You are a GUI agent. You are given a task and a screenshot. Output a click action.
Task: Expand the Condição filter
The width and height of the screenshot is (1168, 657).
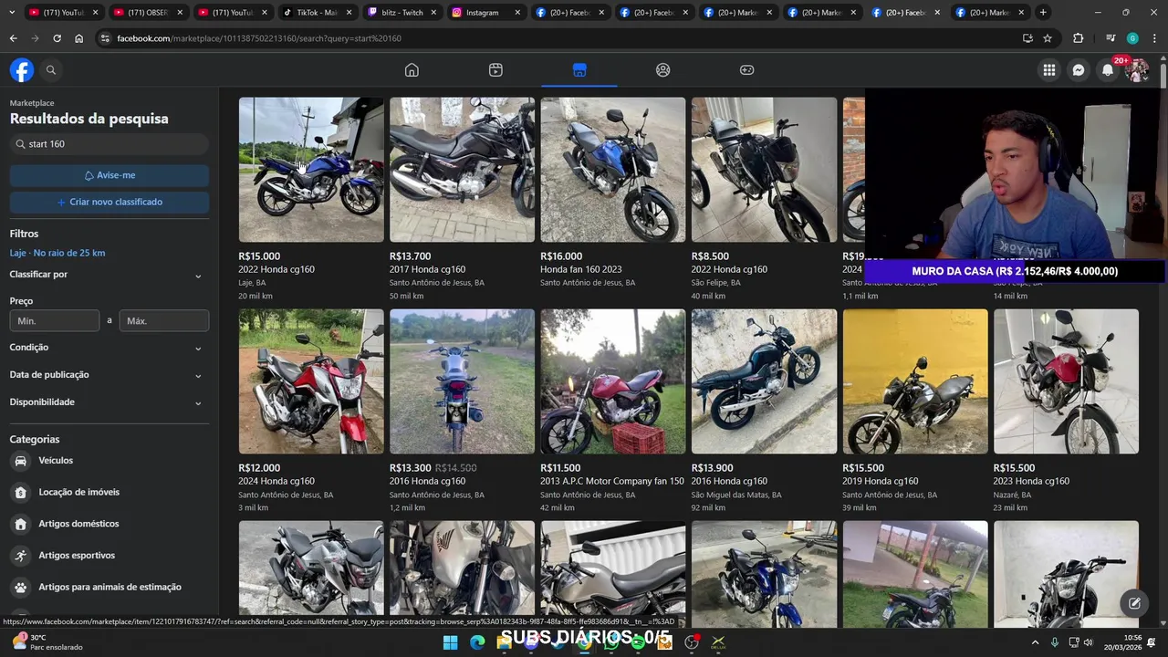[x=109, y=348]
